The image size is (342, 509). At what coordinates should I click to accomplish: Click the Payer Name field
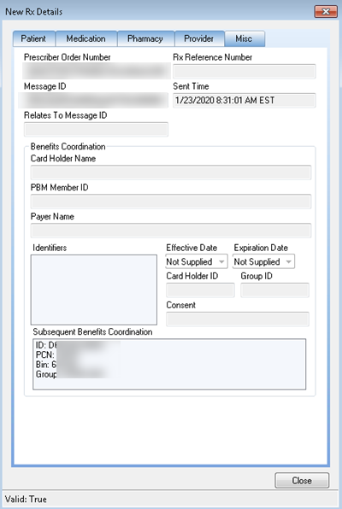coord(171,231)
